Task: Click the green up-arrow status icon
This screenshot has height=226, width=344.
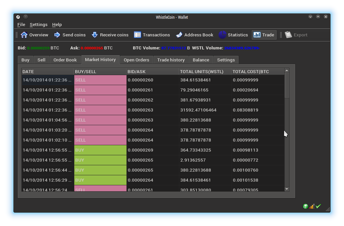Action: coord(306,206)
